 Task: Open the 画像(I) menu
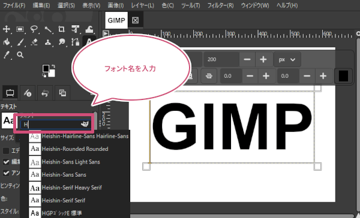click(116, 5)
